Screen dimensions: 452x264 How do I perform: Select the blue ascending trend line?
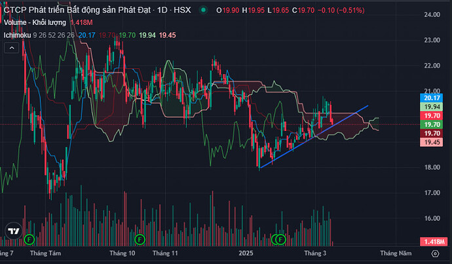tap(314, 137)
